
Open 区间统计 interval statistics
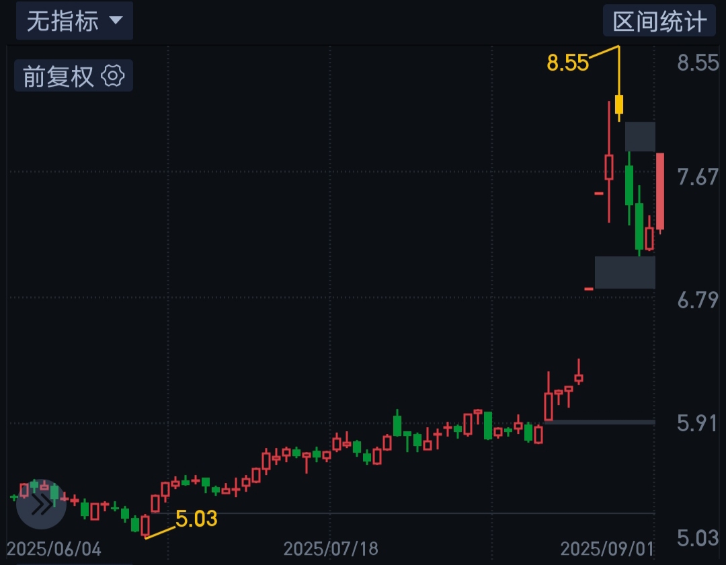coord(659,21)
